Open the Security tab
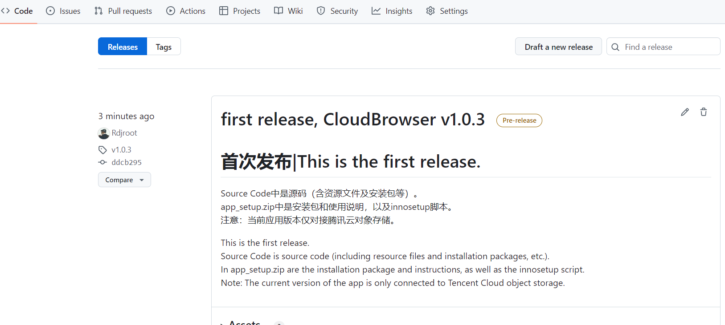The image size is (725, 325). click(x=337, y=11)
